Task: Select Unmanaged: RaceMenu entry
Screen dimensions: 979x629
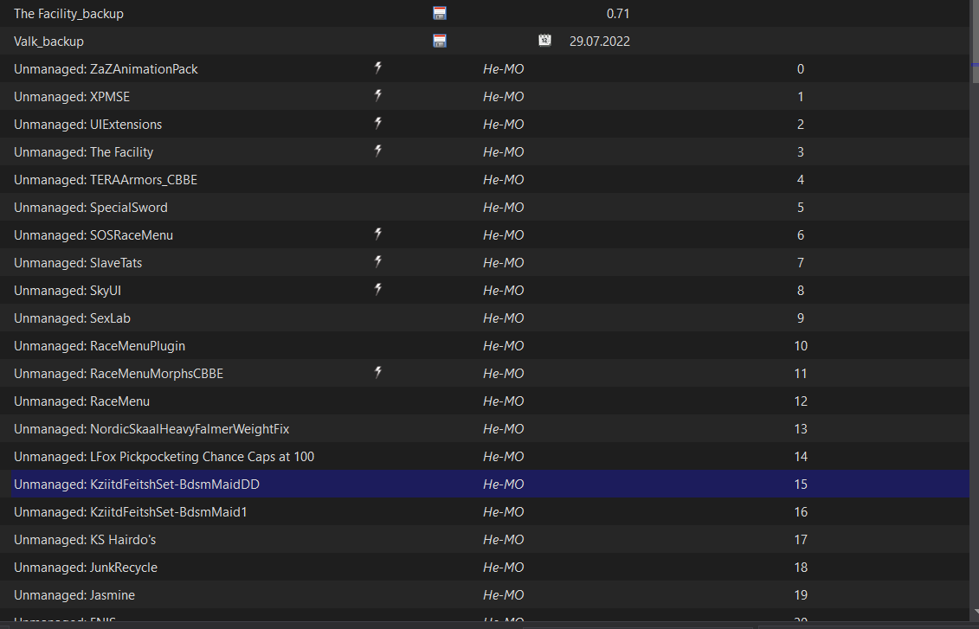Action: point(485,401)
